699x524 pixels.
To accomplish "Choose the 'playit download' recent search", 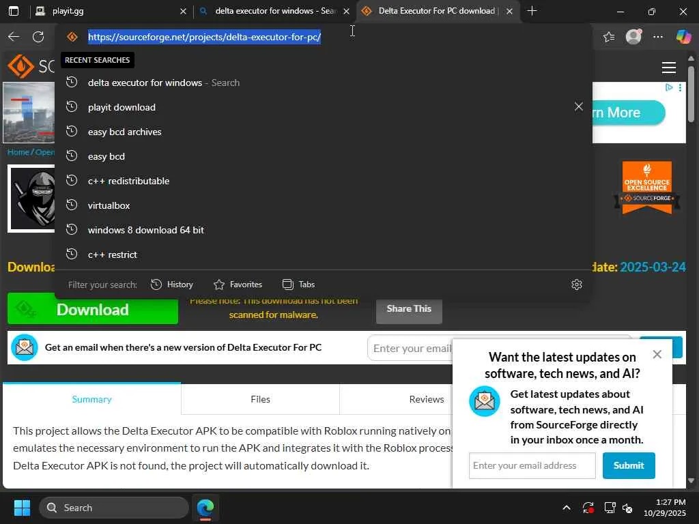I will pyautogui.click(x=323, y=107).
